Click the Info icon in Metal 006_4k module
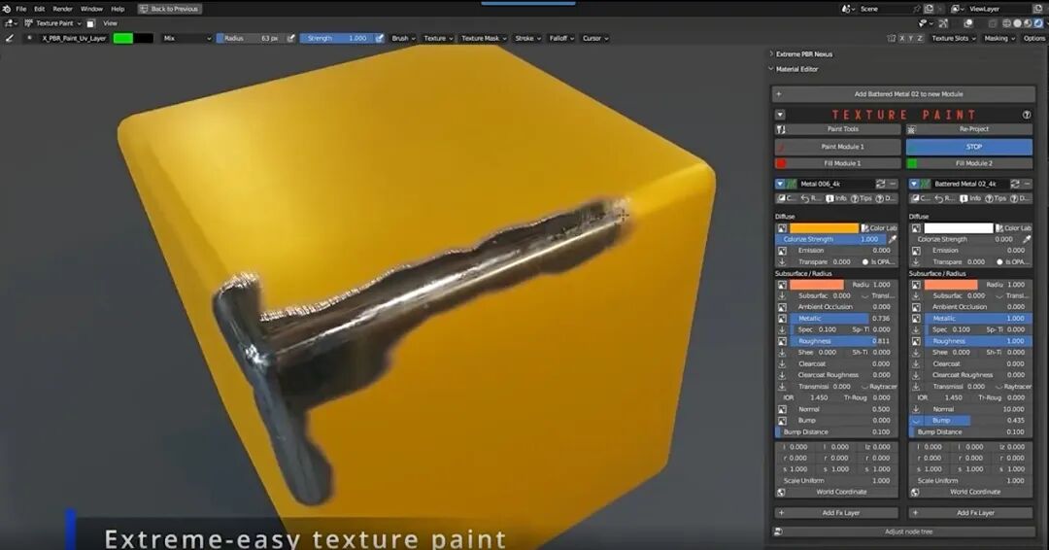The height and width of the screenshot is (550, 1049). coord(837,199)
